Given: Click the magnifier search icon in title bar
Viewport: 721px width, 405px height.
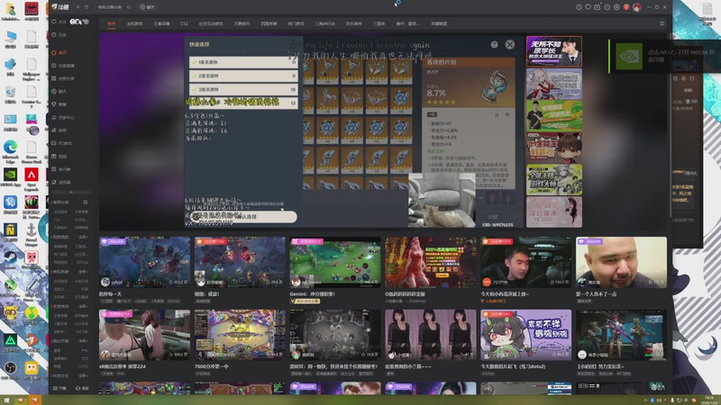Looking at the screenshot, I should (x=129, y=7).
